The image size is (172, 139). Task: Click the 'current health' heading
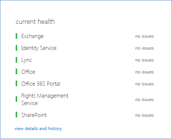(x=35, y=22)
